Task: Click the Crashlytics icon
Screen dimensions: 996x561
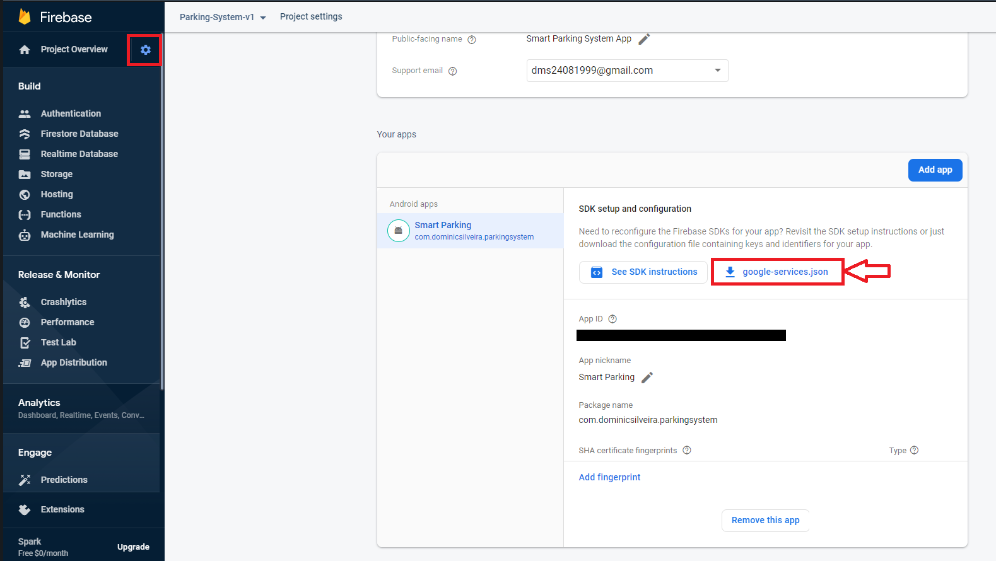Action: coord(25,303)
